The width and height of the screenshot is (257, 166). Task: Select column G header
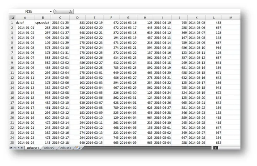[128, 18]
